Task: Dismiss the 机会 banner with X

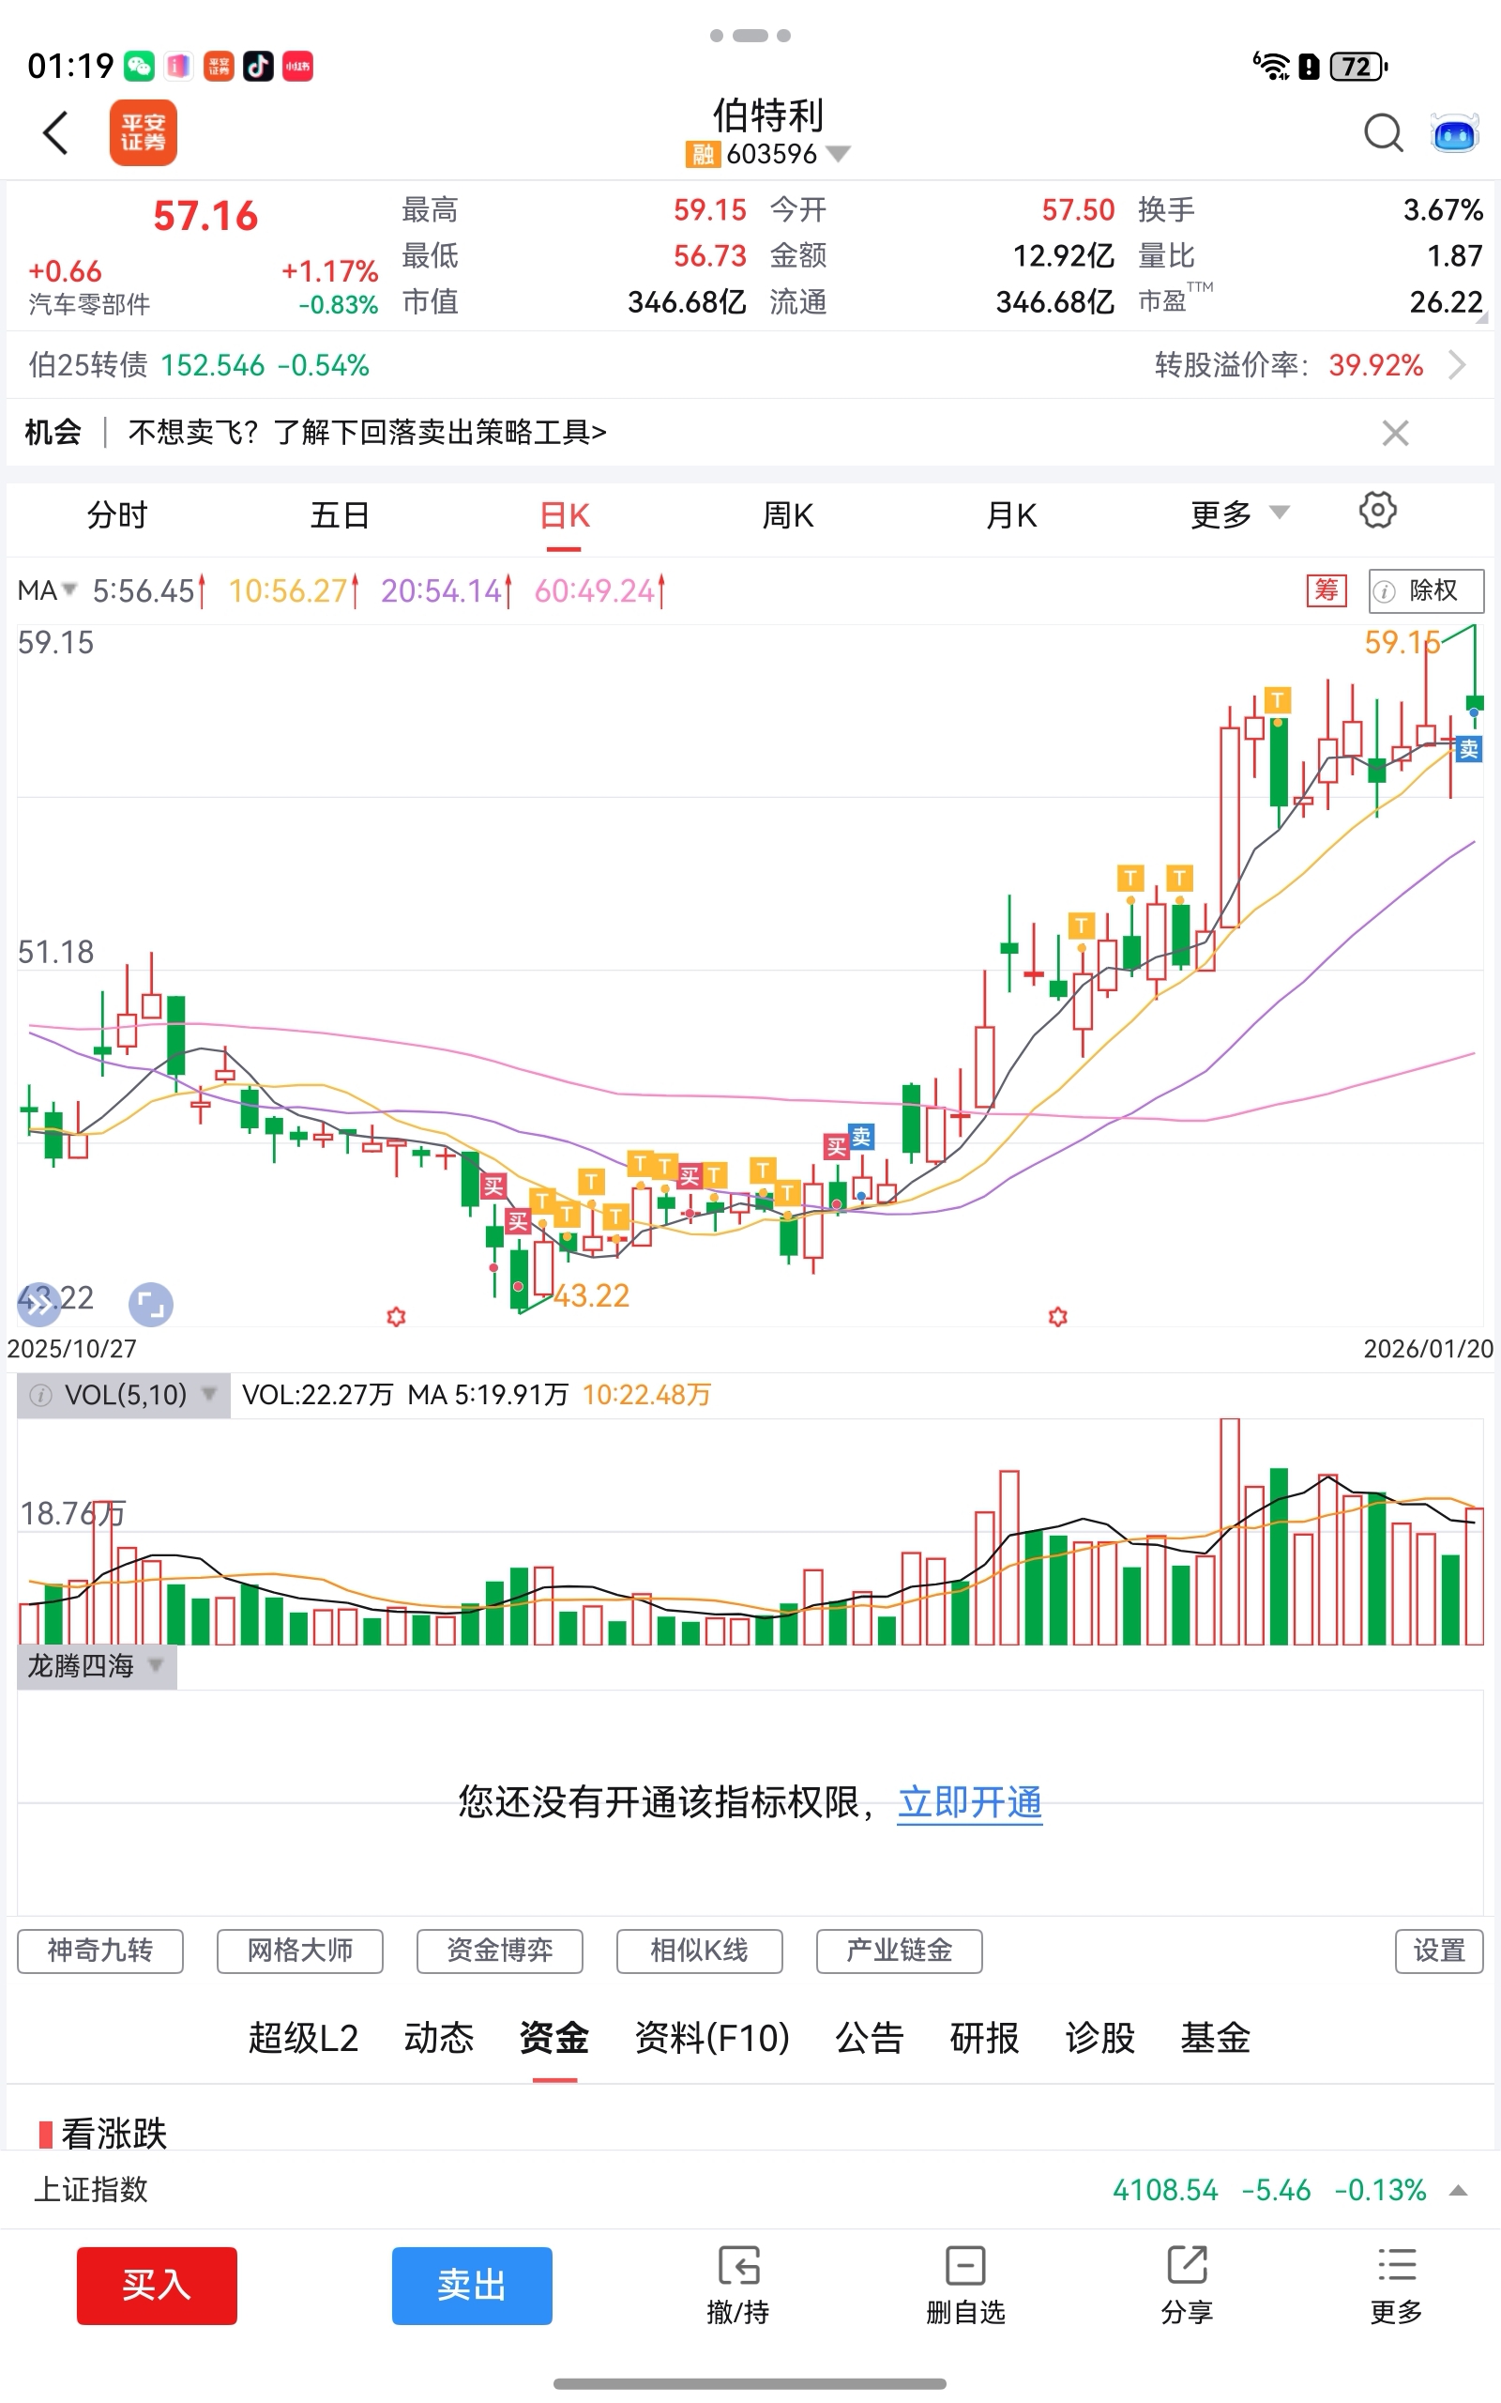Action: (1395, 433)
